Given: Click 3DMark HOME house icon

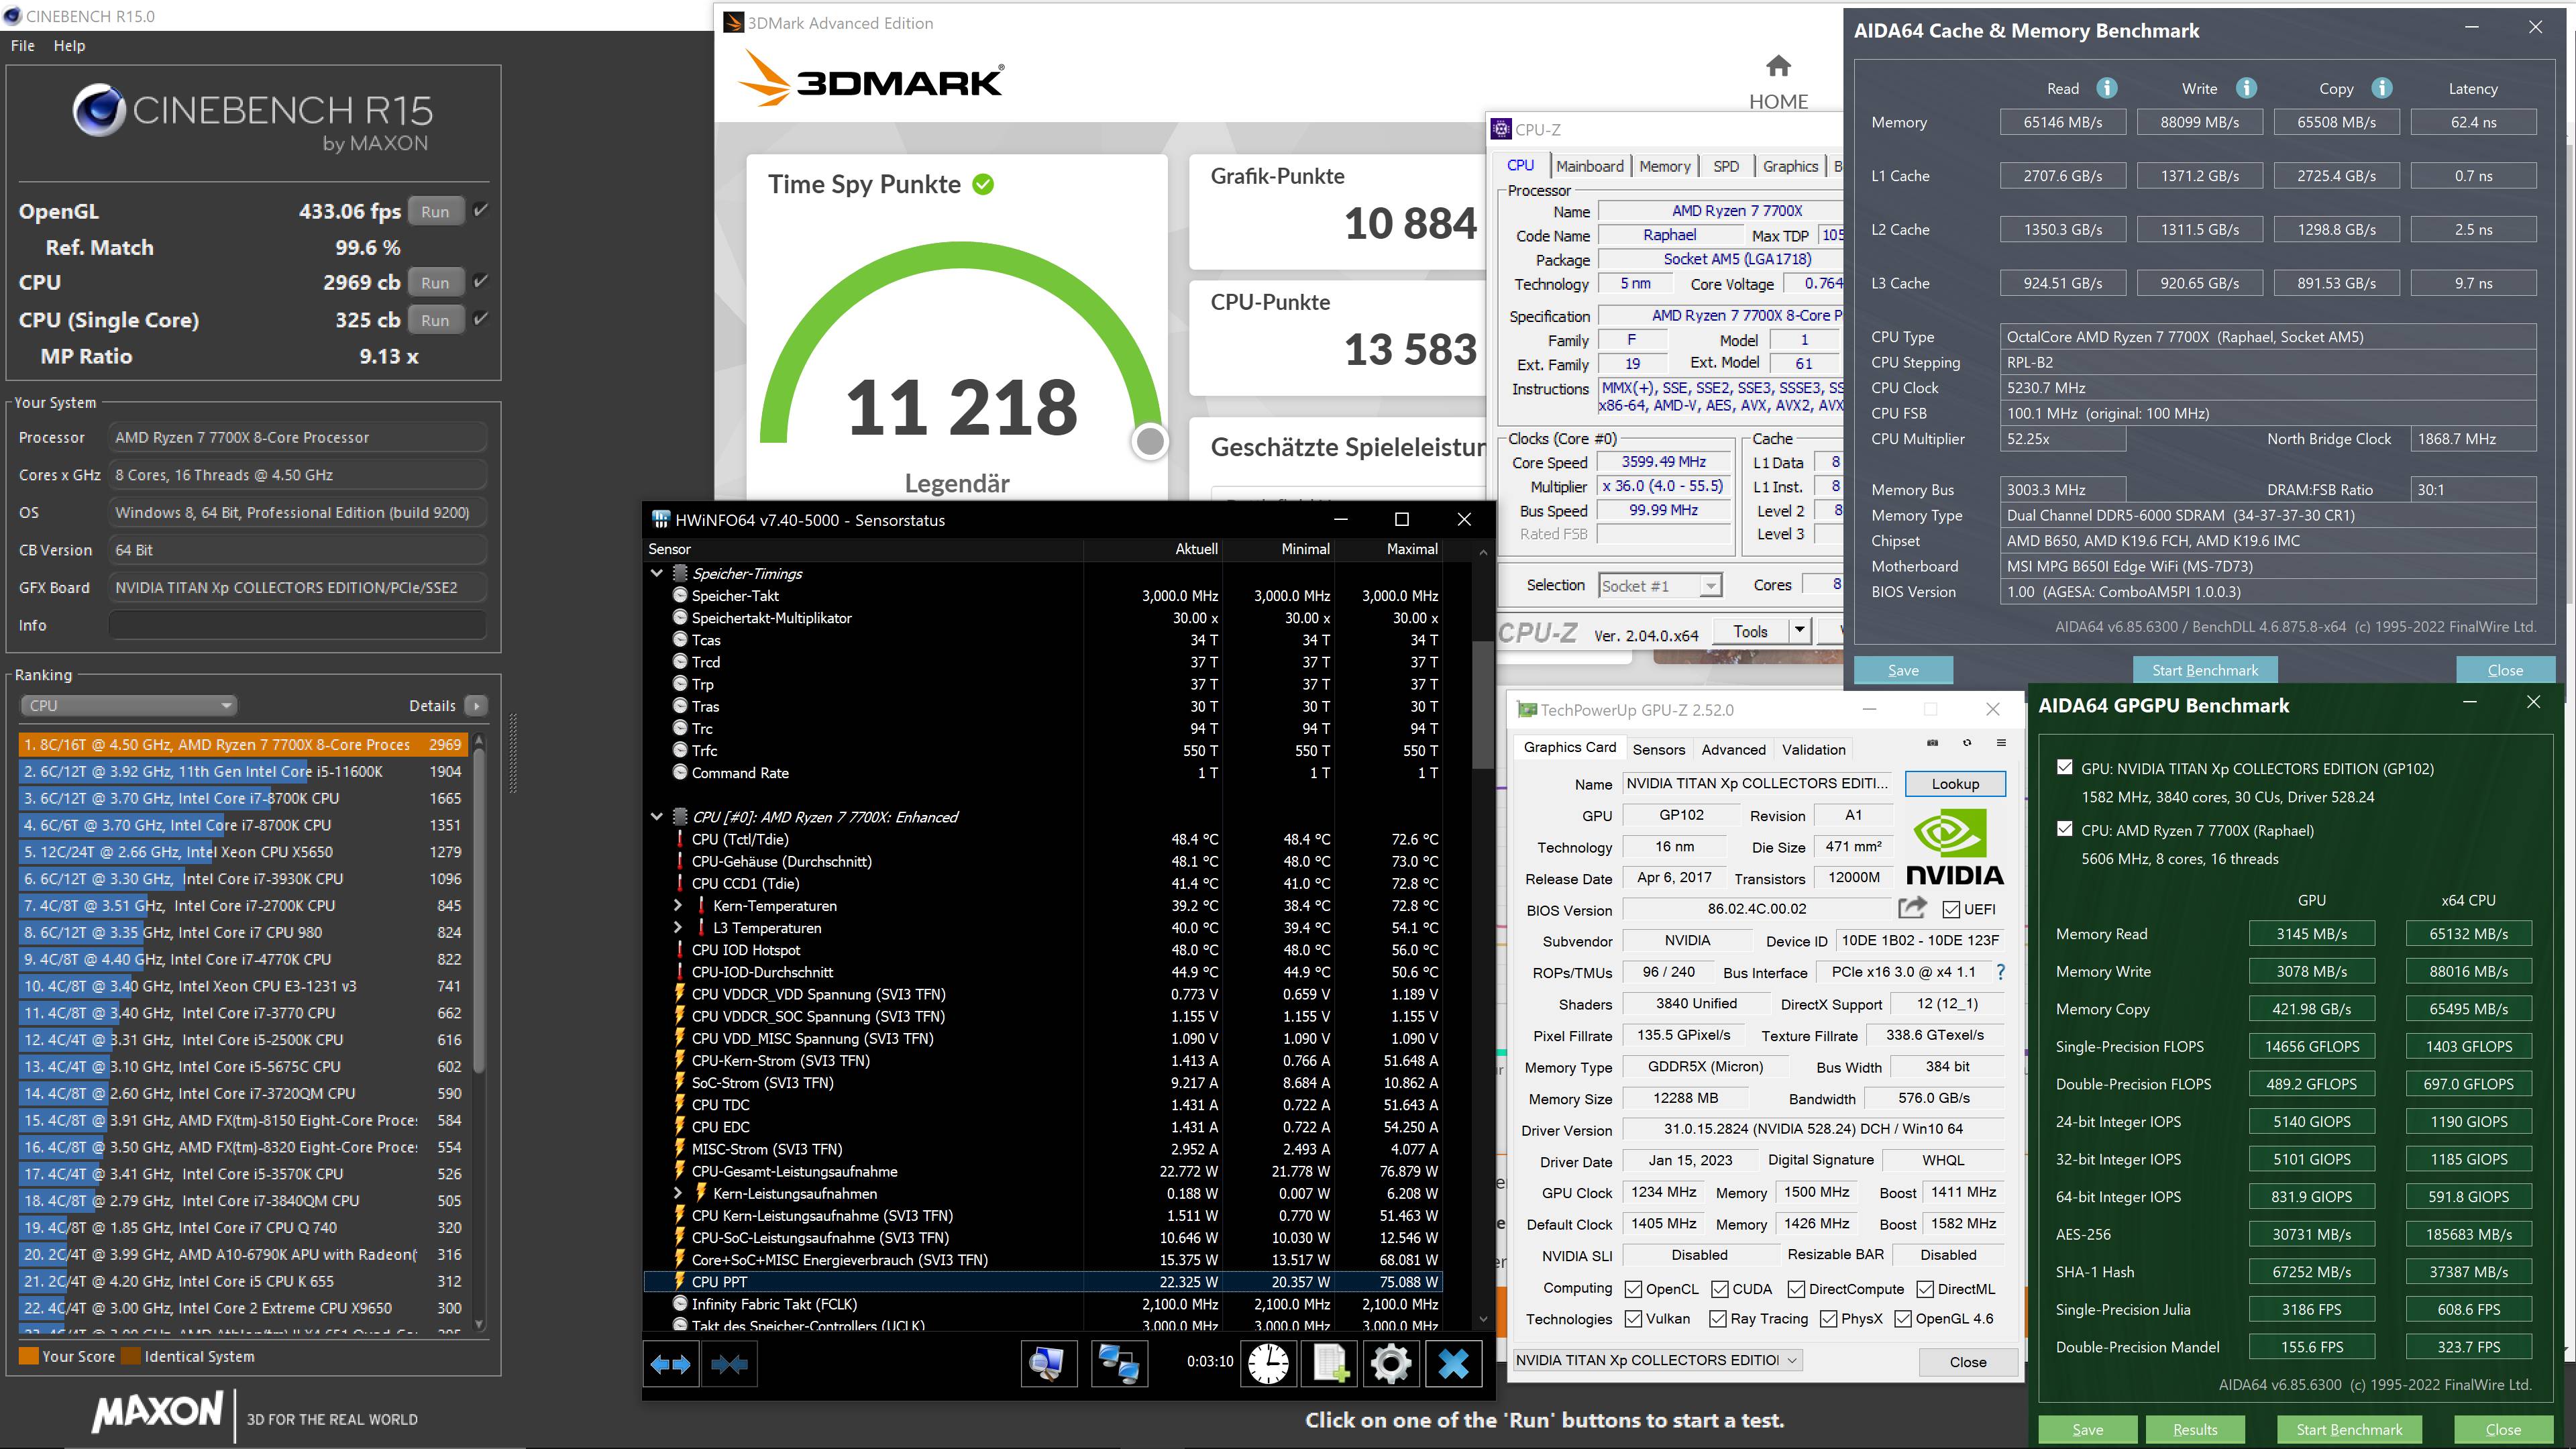Looking at the screenshot, I should (1778, 67).
